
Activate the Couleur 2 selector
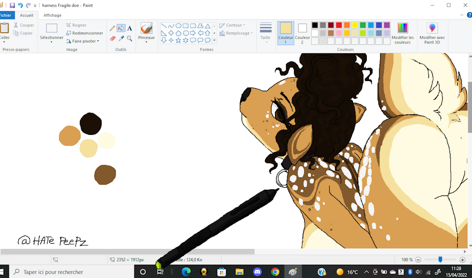coord(302,33)
